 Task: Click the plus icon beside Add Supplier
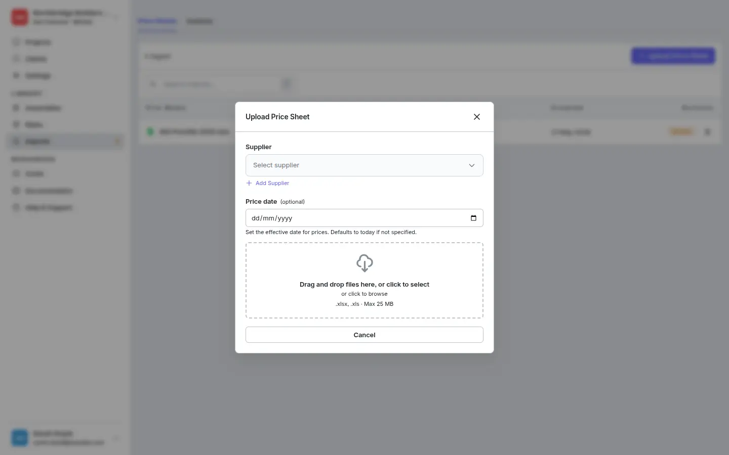249,183
